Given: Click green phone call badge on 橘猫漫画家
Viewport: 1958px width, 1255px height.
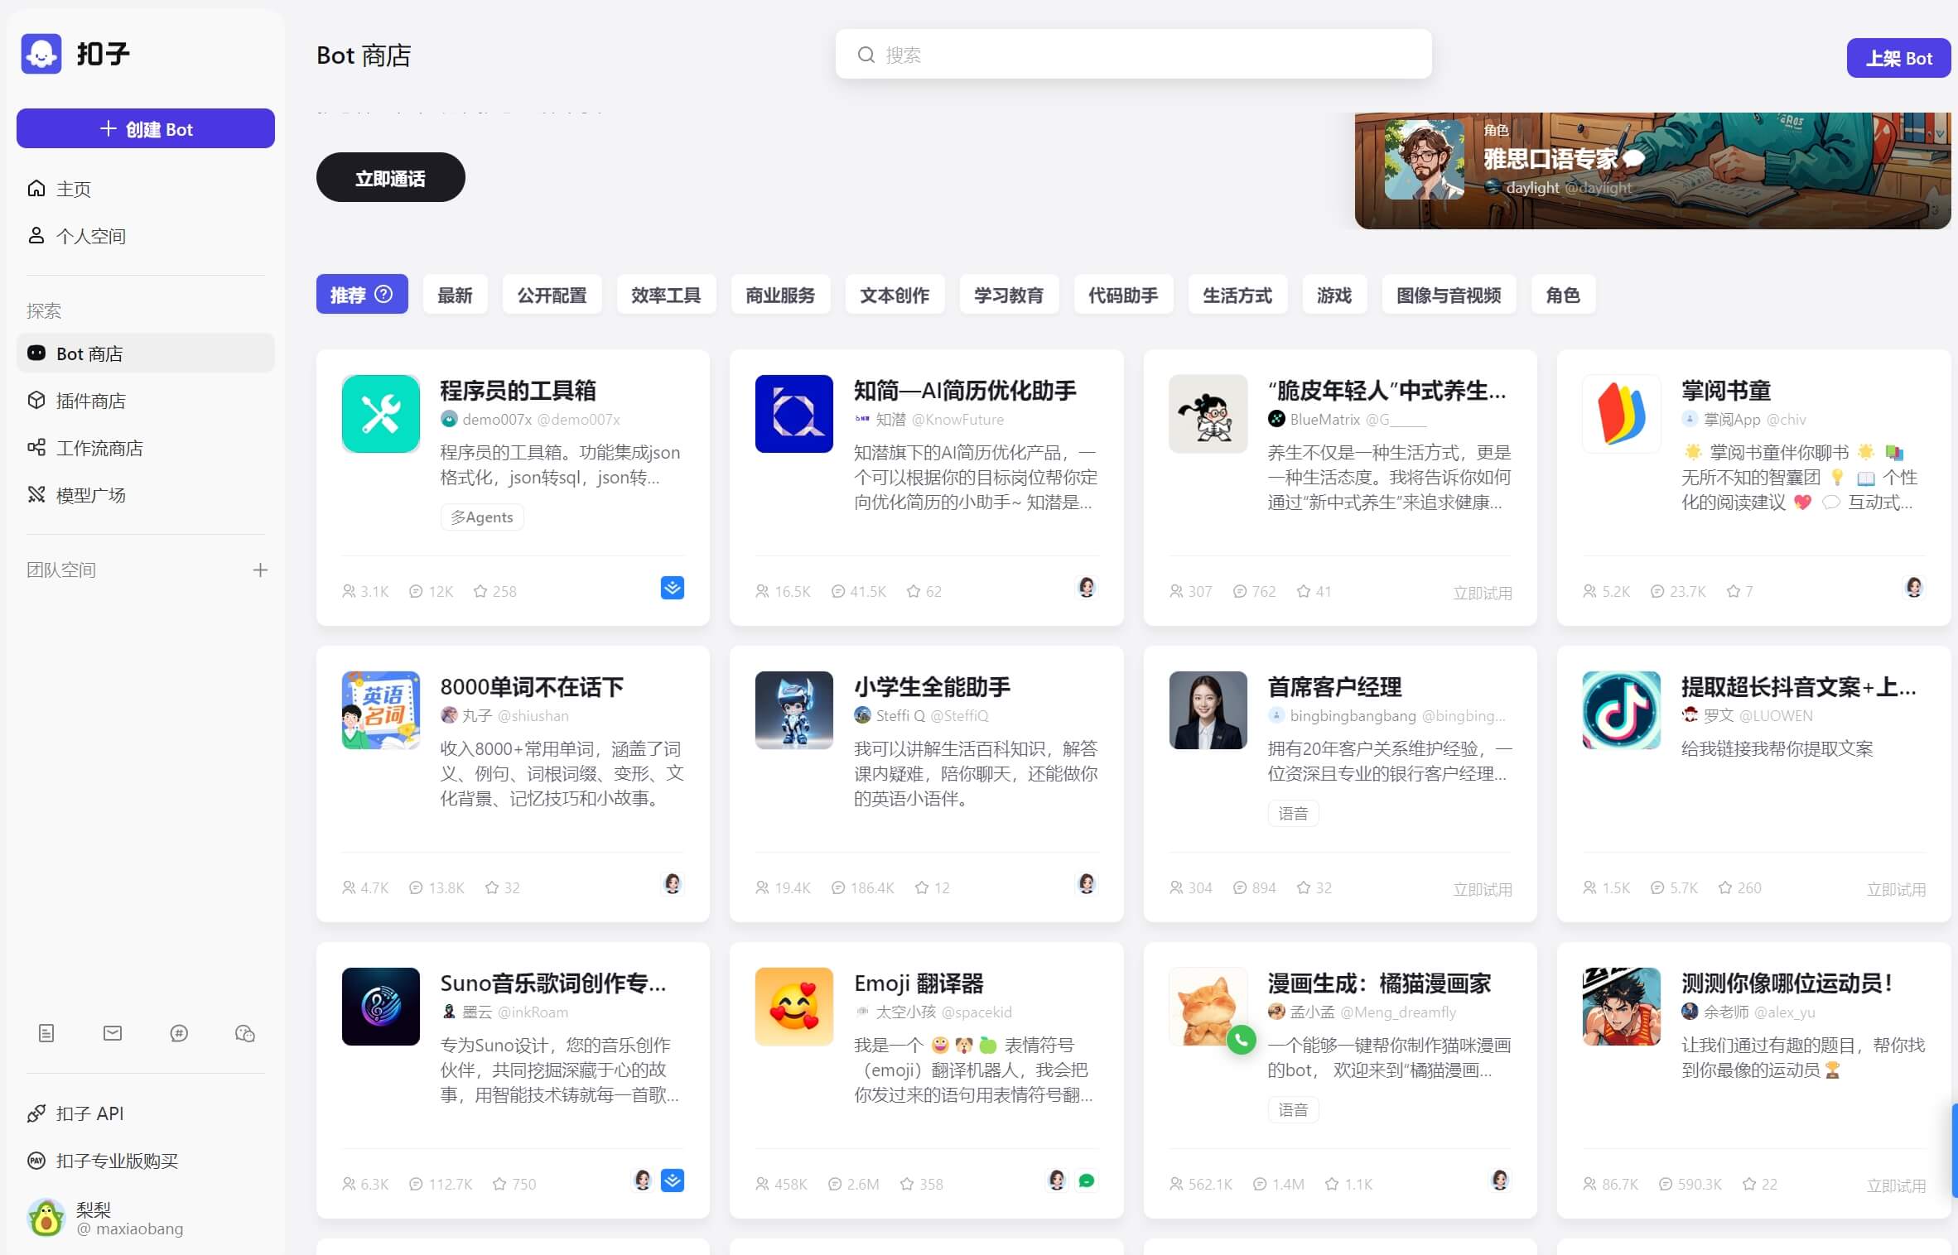Looking at the screenshot, I should (x=1241, y=1040).
